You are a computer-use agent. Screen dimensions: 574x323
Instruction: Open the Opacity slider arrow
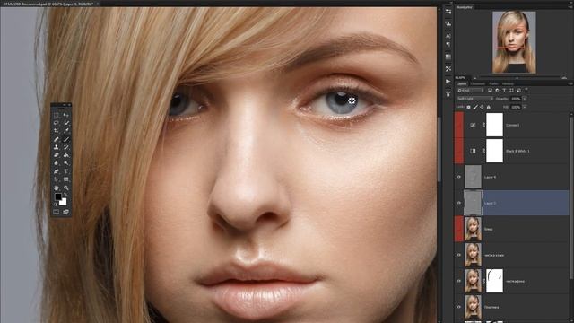(525, 99)
